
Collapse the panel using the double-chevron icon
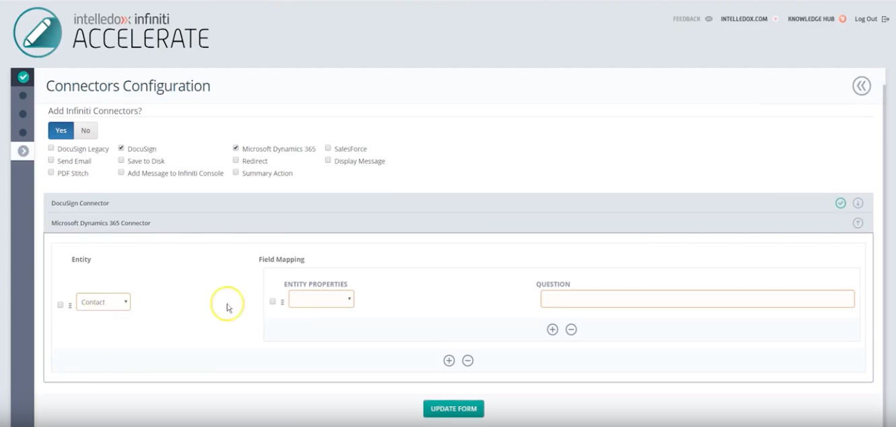coord(860,85)
